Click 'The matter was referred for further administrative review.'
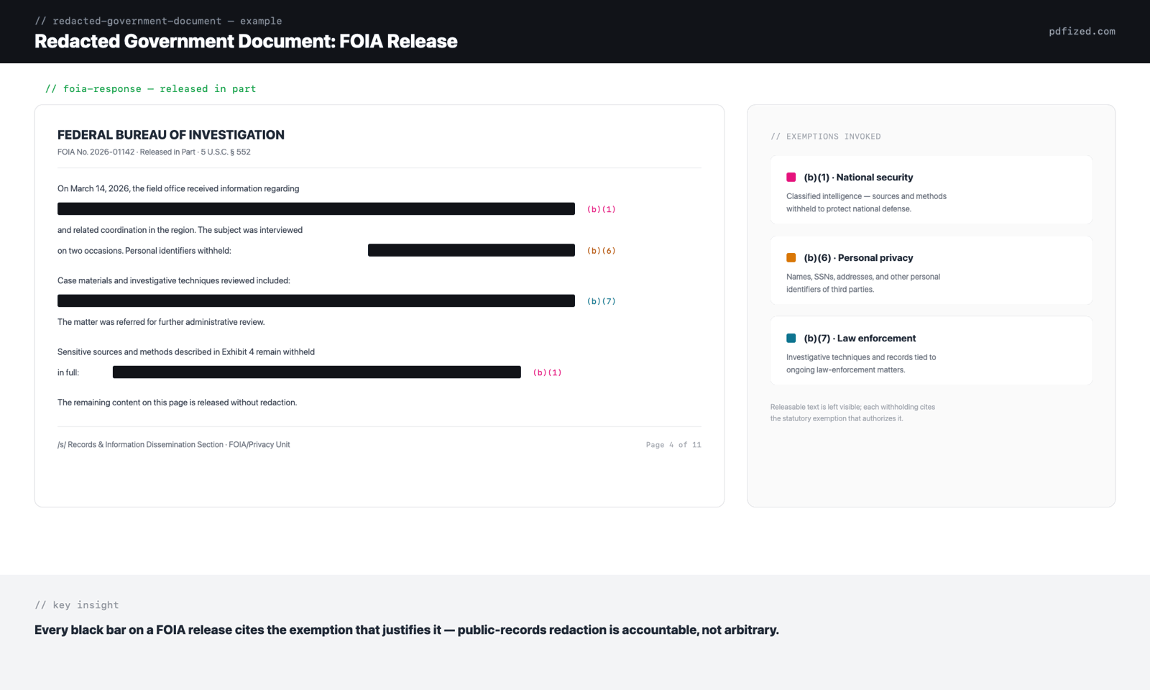1150x690 pixels. coord(161,322)
